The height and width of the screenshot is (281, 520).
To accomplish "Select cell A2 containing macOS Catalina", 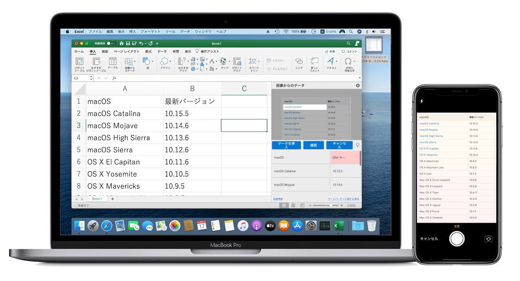I will tap(125, 114).
